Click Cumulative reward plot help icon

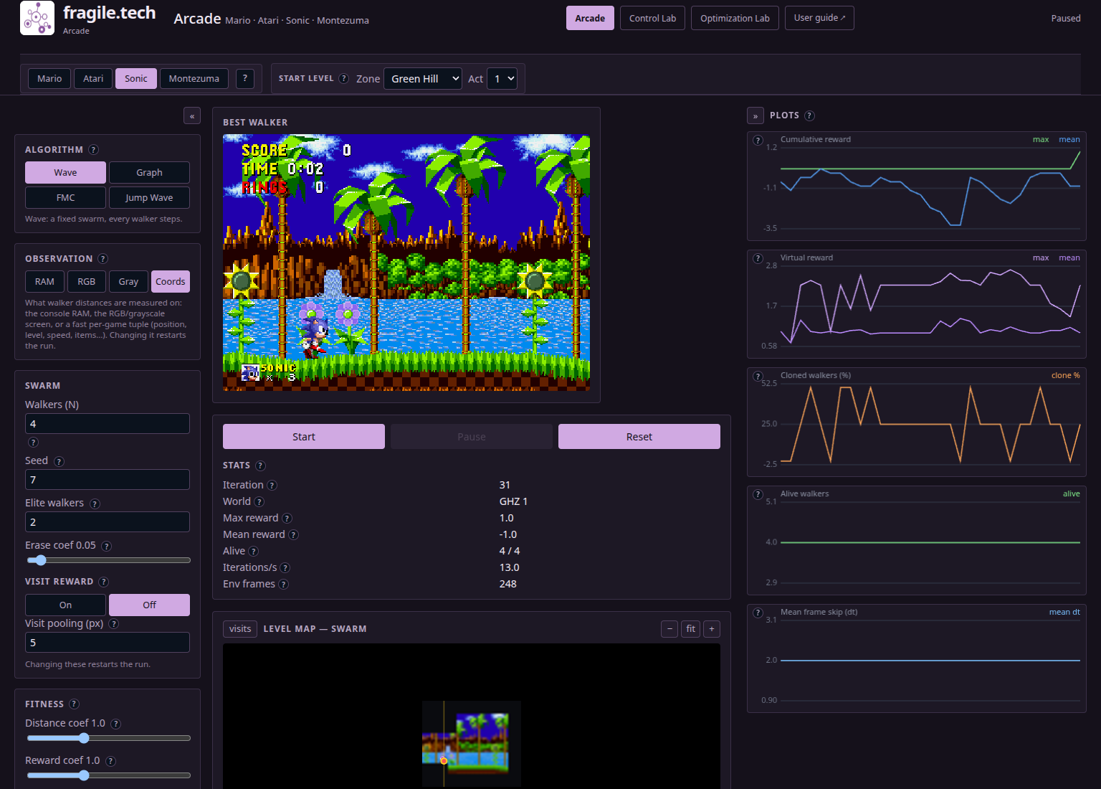point(758,140)
